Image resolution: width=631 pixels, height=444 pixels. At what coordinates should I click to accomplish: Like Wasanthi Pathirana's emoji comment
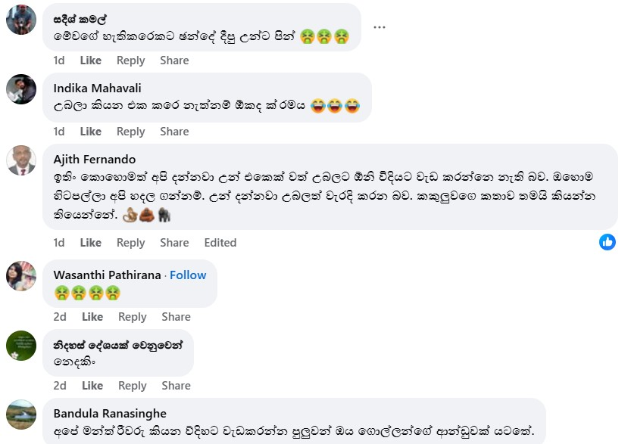tap(92, 317)
